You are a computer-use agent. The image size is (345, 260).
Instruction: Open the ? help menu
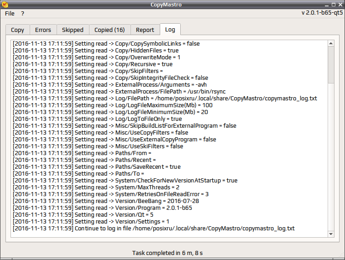22,14
